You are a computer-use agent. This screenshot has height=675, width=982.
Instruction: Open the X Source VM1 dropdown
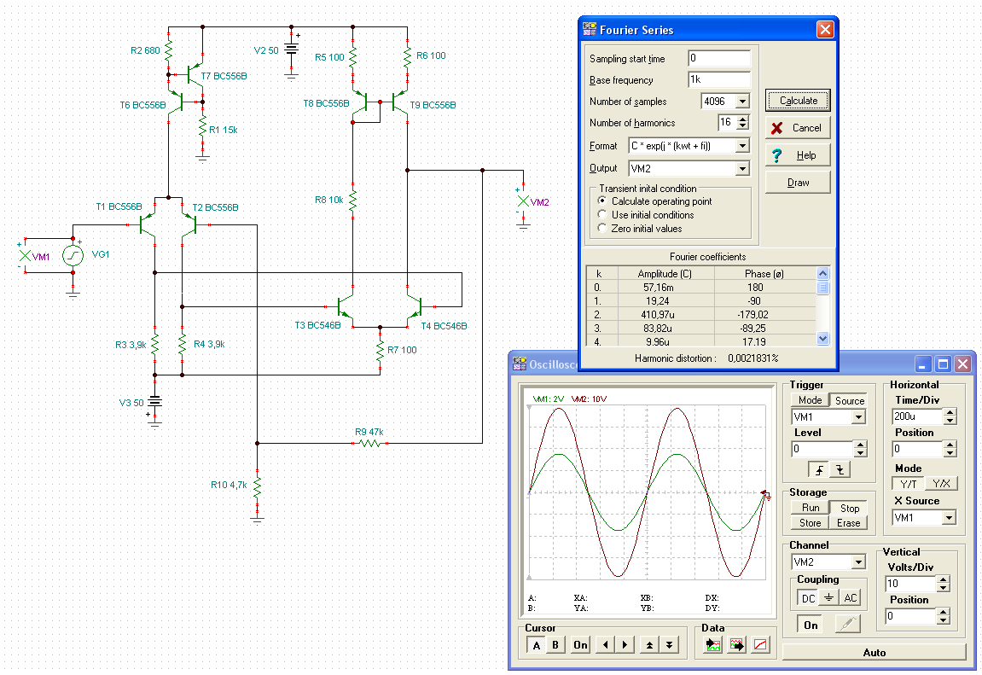[949, 518]
